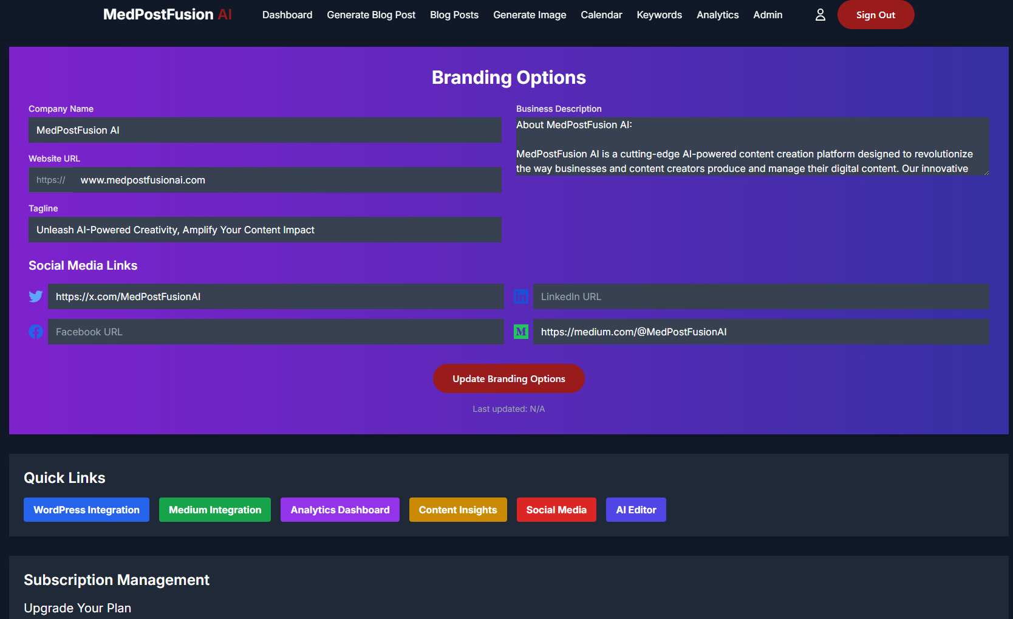This screenshot has height=619, width=1013.
Task: Open Generate Blog Post page
Action: pyautogui.click(x=371, y=15)
